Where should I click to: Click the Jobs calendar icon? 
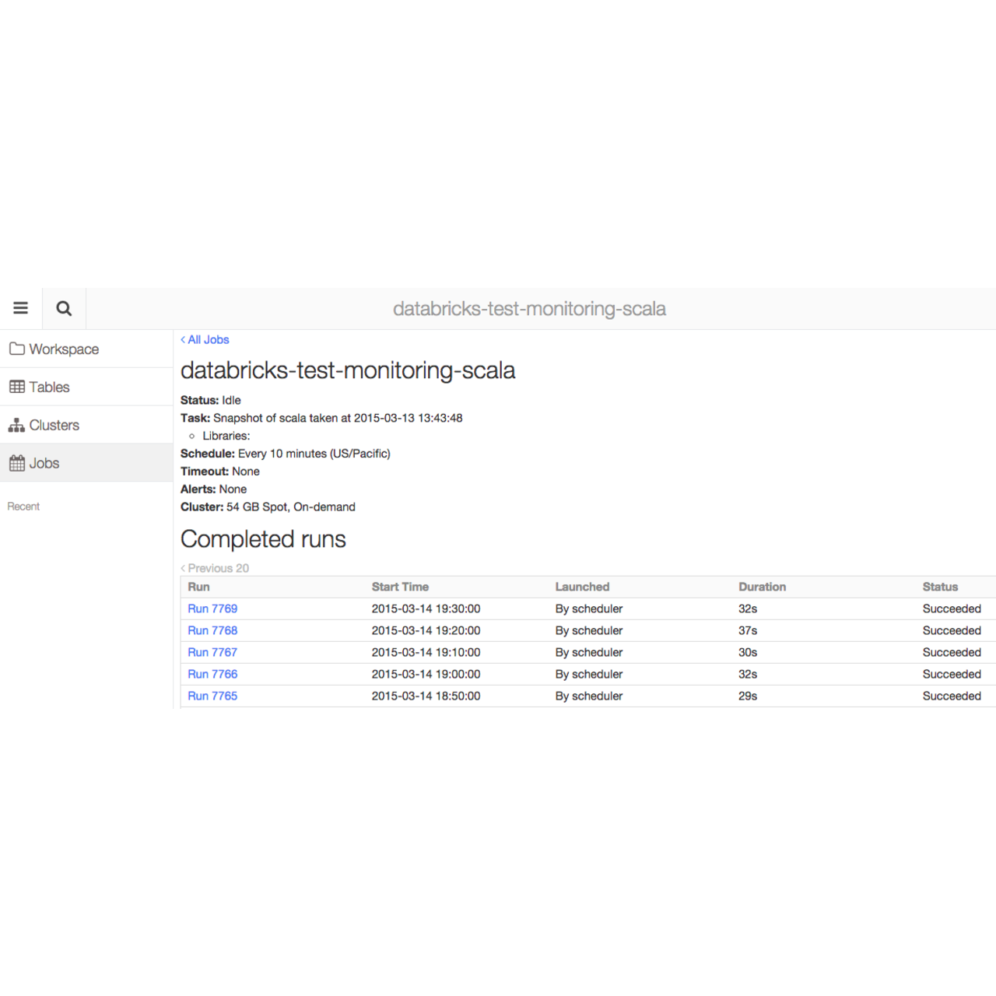tap(16, 462)
